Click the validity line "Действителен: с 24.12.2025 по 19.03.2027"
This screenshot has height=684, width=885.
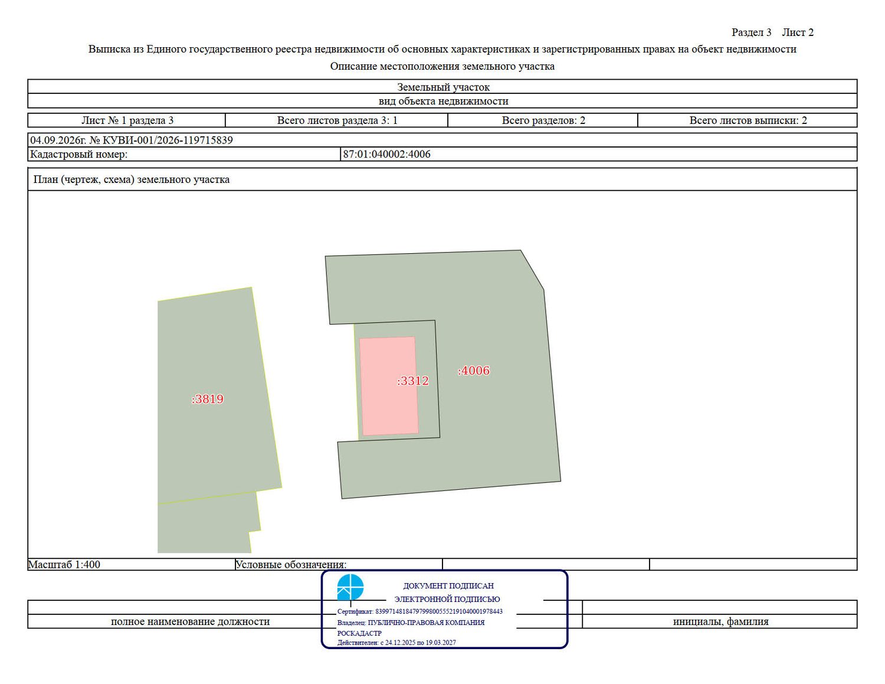coord(396,643)
